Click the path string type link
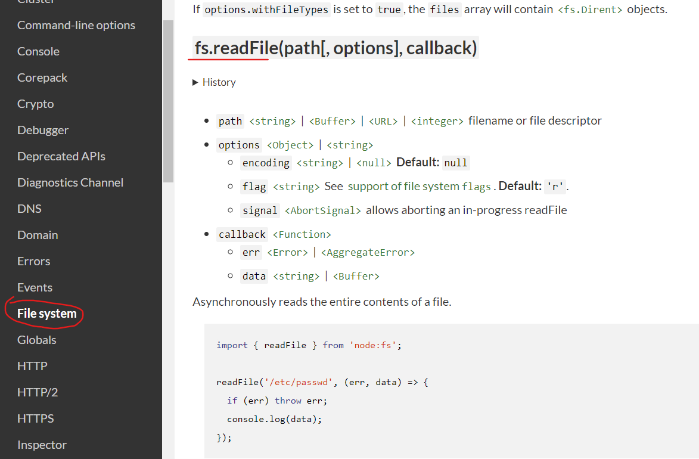This screenshot has height=459, width=699. (272, 122)
